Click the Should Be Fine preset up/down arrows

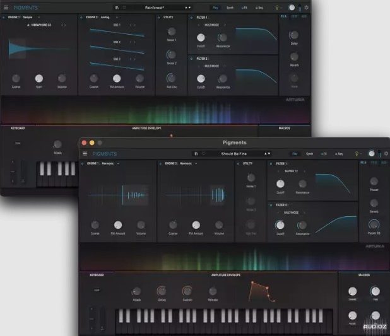coord(268,154)
